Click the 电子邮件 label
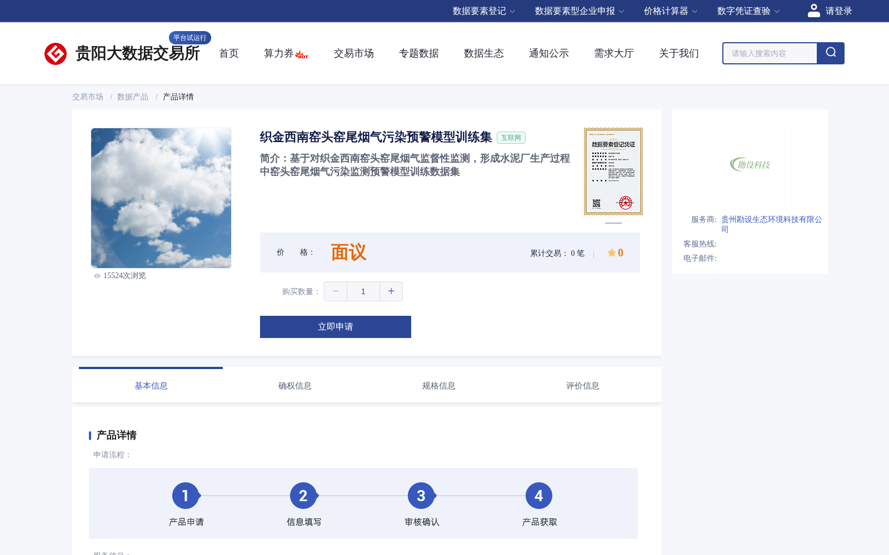This screenshot has width=889, height=555. click(700, 258)
